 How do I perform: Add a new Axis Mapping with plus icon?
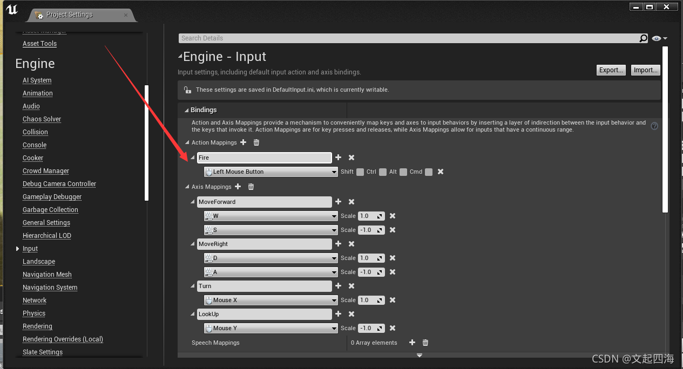click(238, 187)
